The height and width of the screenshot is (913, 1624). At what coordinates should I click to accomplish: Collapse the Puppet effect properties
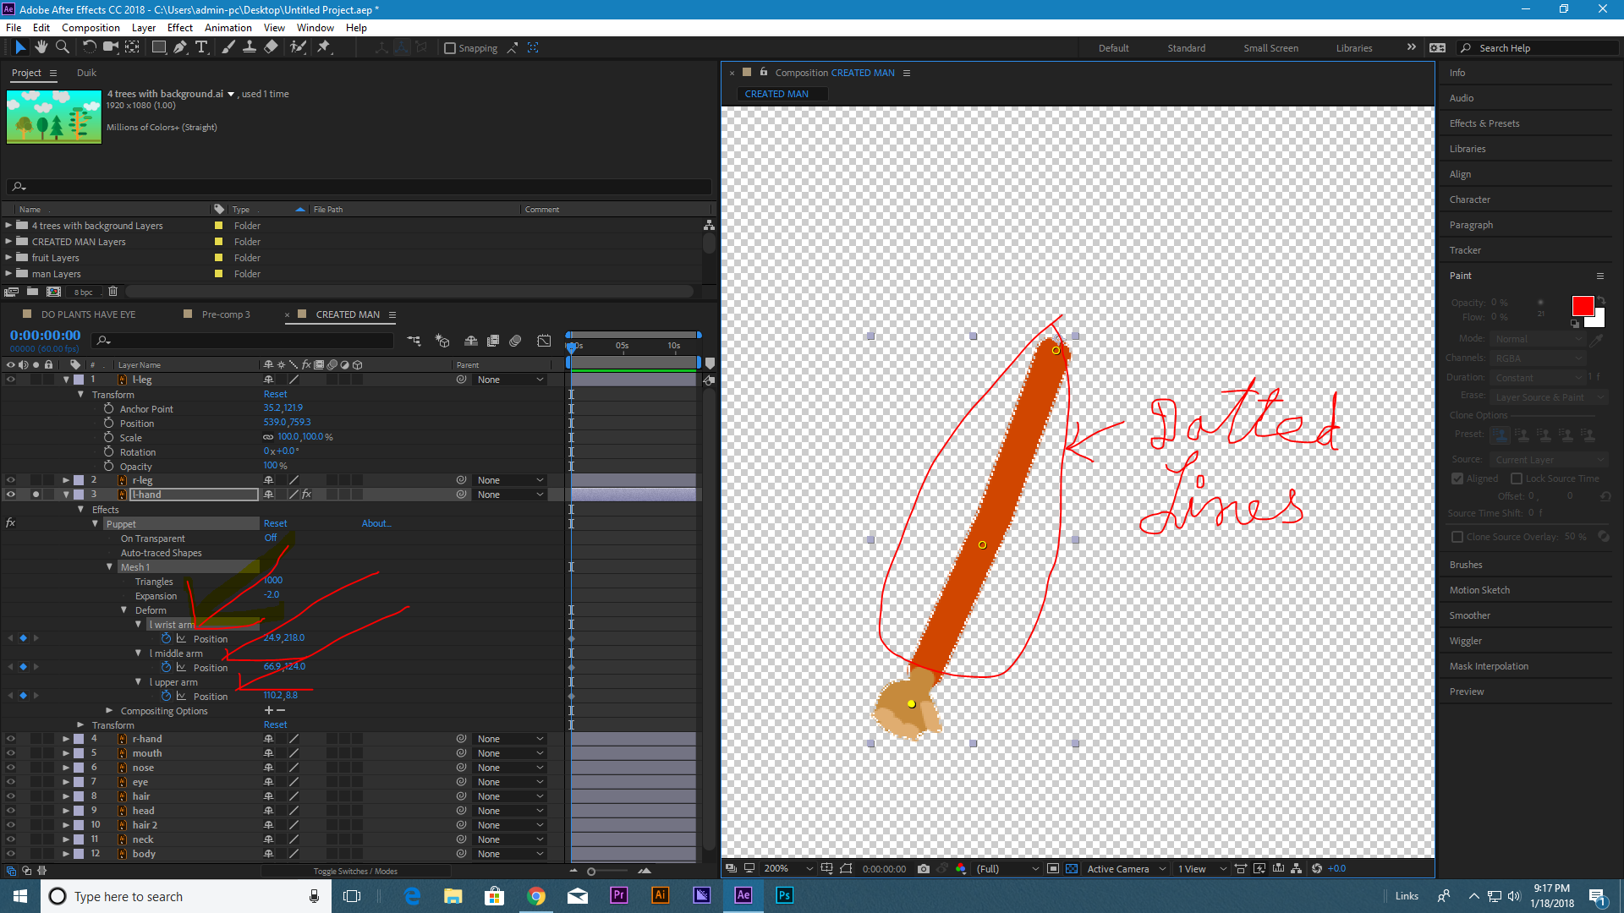pos(96,524)
